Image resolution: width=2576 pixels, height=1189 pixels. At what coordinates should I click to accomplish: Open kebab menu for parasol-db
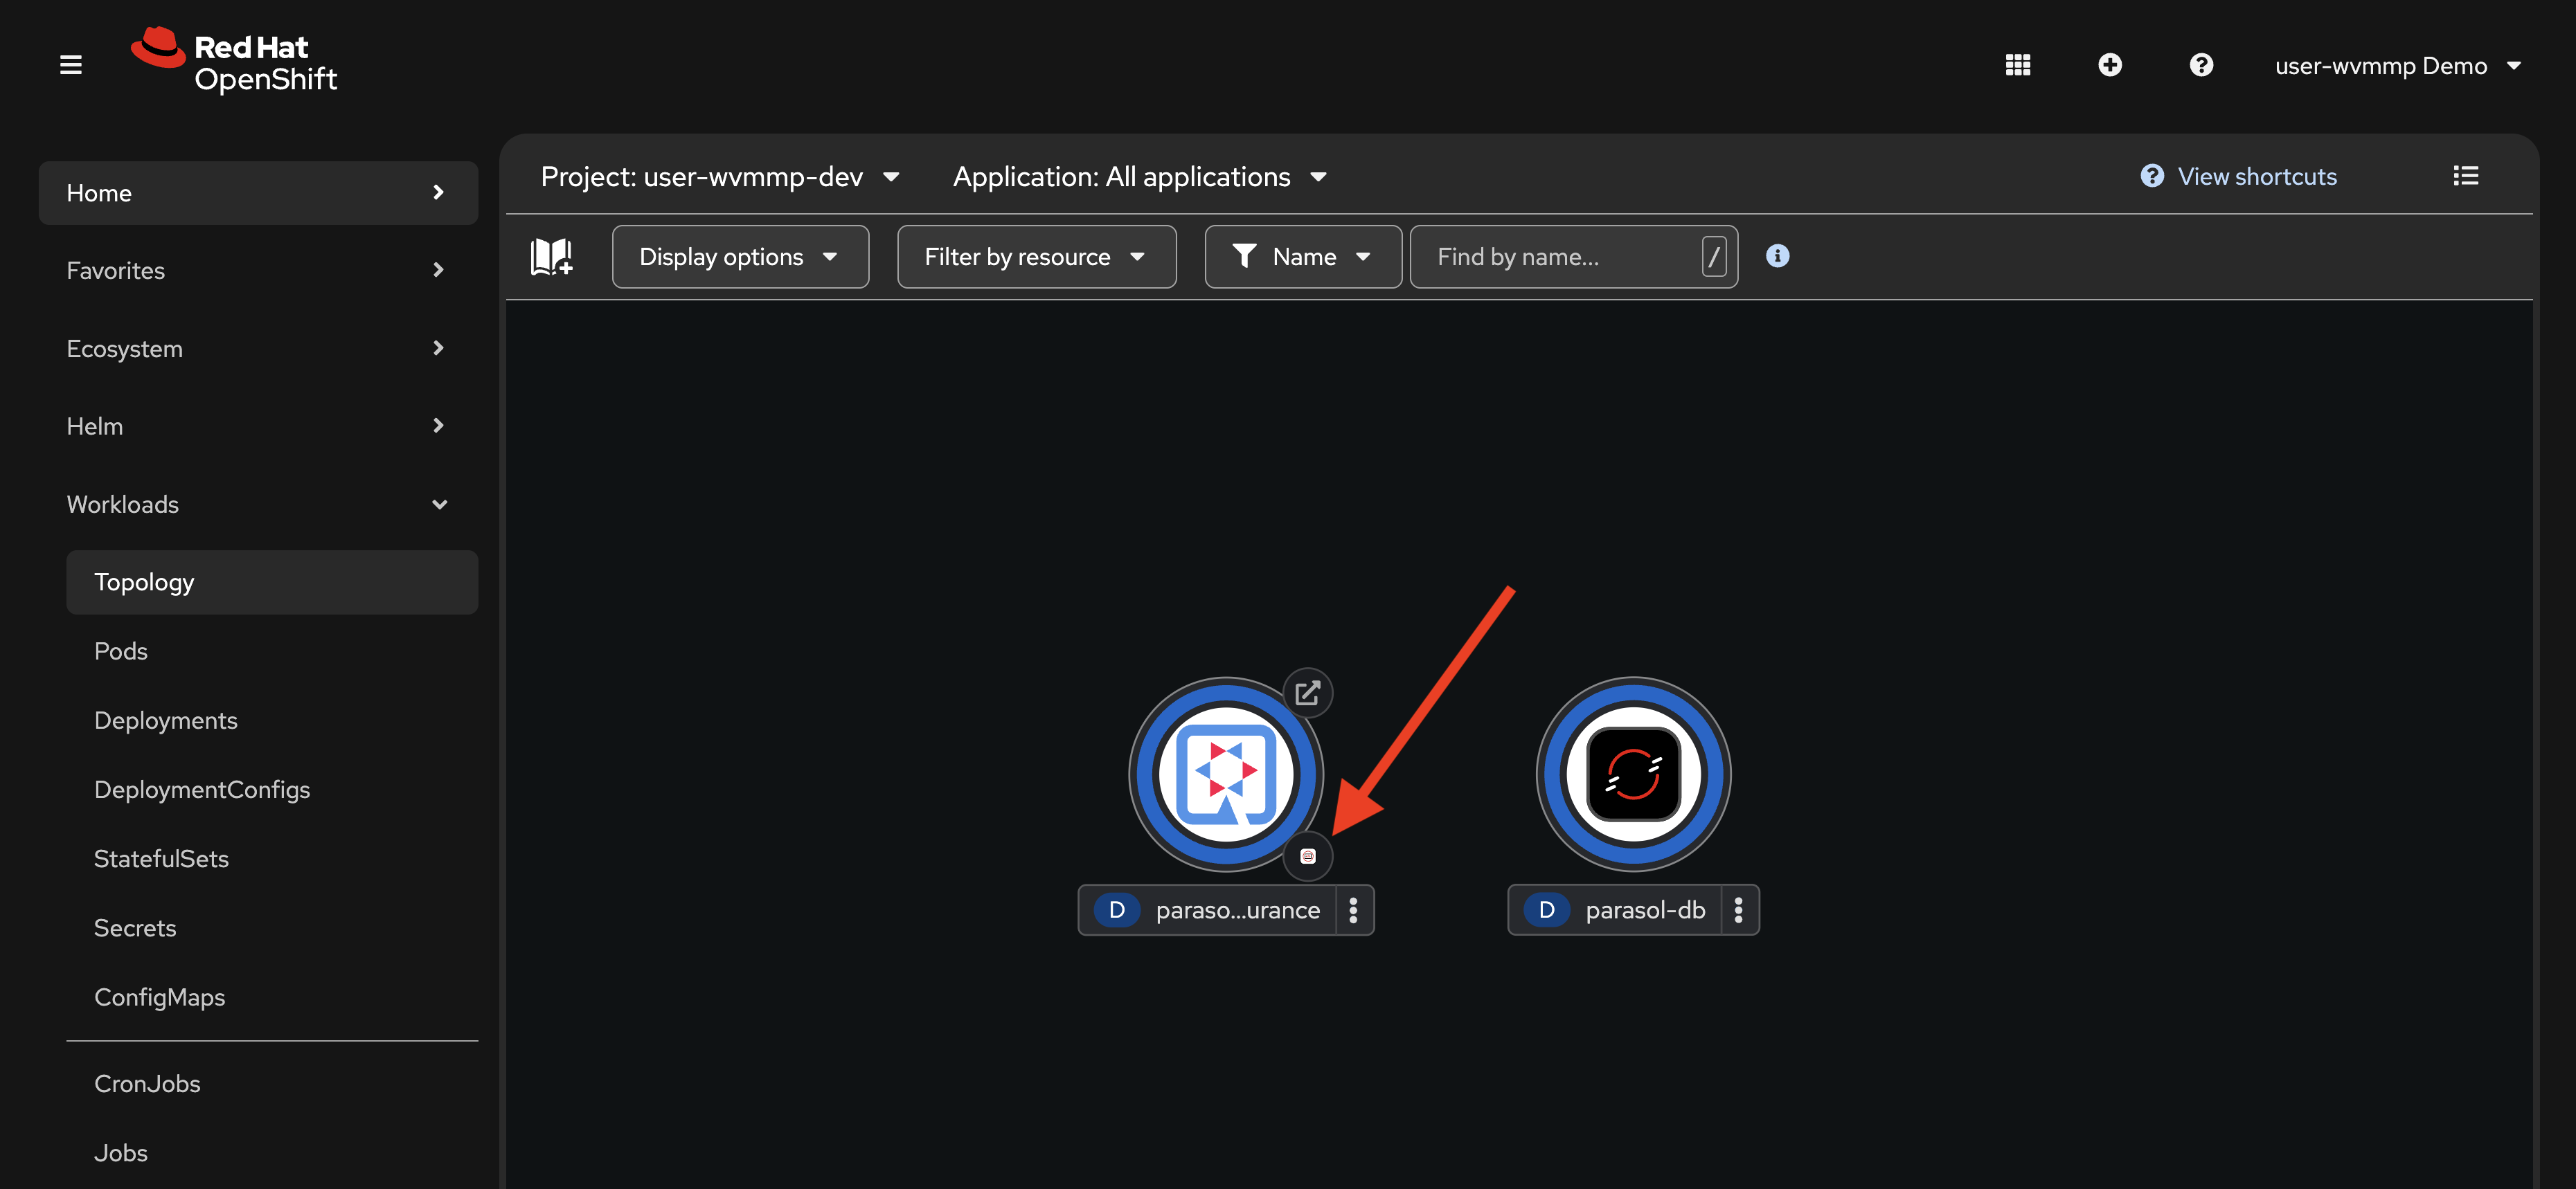point(1738,910)
